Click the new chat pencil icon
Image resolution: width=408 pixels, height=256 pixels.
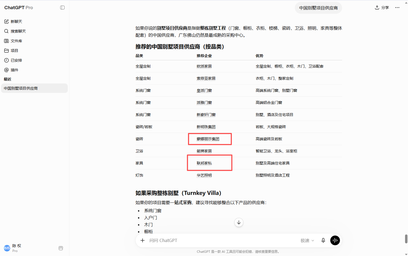pyautogui.click(x=6, y=22)
